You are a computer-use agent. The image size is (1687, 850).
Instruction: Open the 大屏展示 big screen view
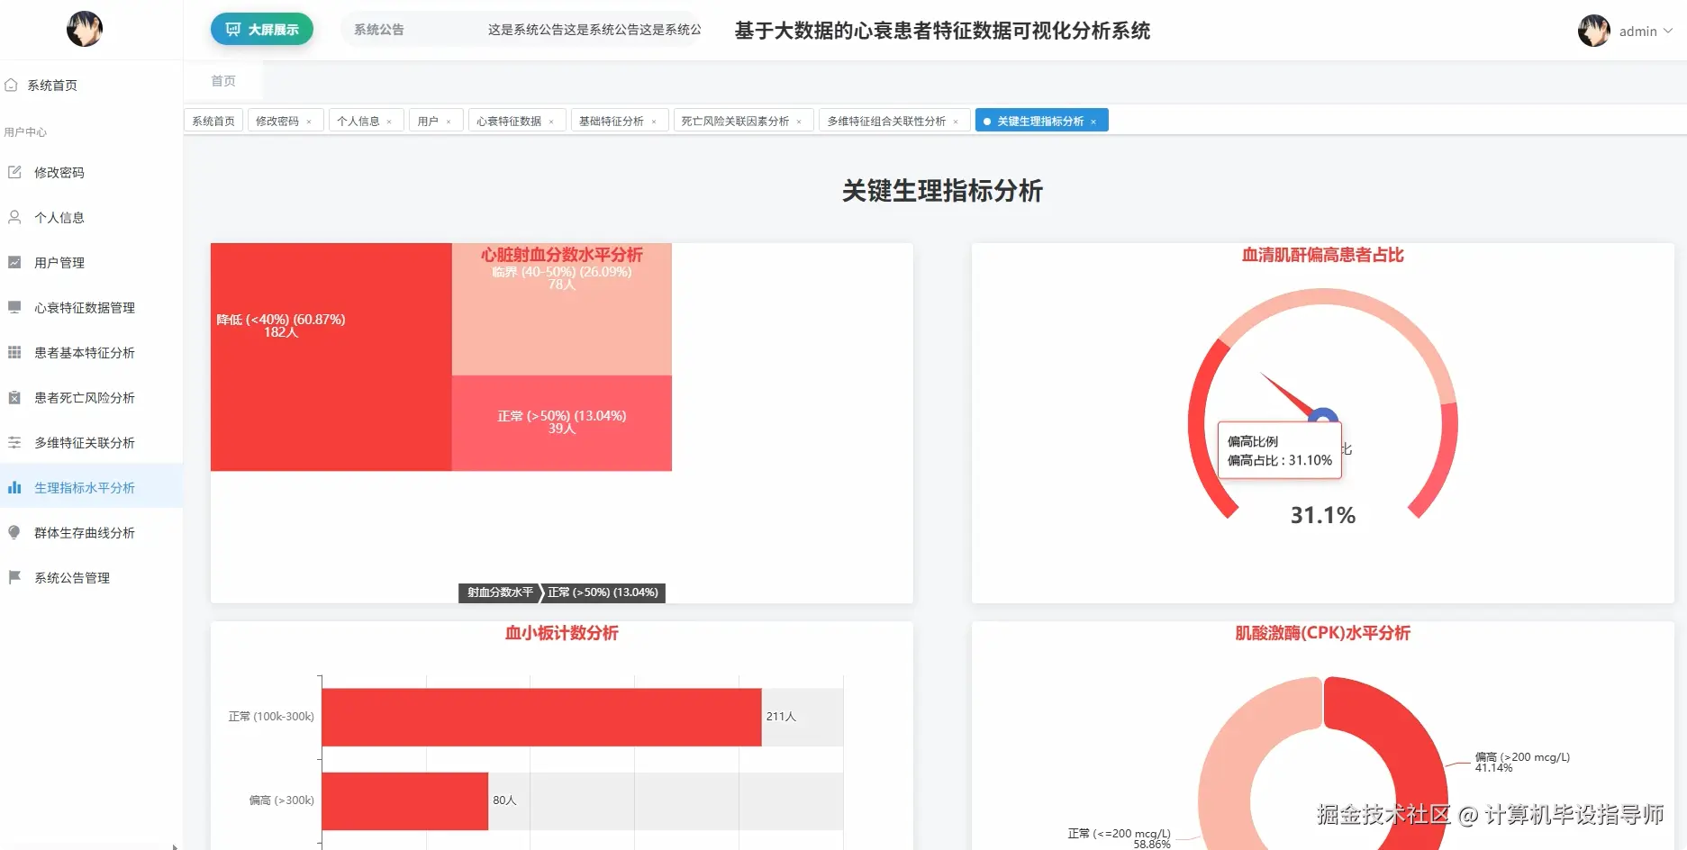[x=262, y=29]
